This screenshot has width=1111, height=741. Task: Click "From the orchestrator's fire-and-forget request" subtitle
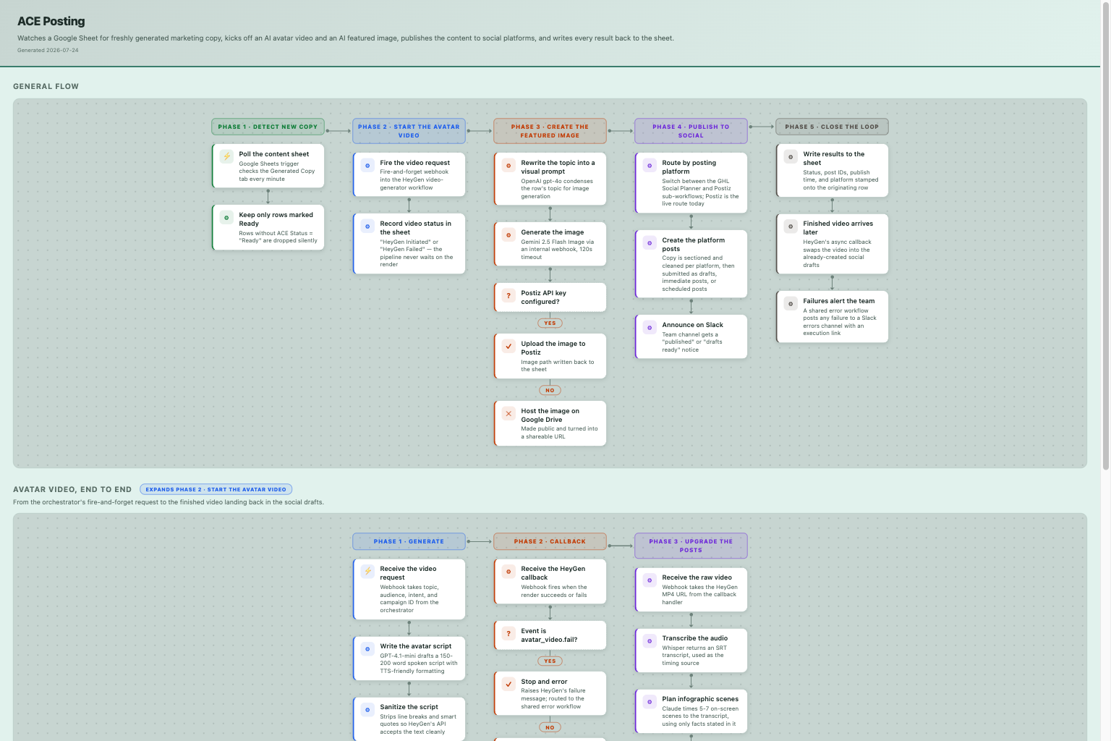[169, 502]
